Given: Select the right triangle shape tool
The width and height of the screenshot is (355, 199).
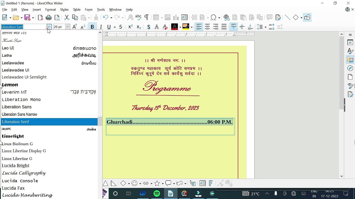Looking at the screenshot, I should click(114, 183).
